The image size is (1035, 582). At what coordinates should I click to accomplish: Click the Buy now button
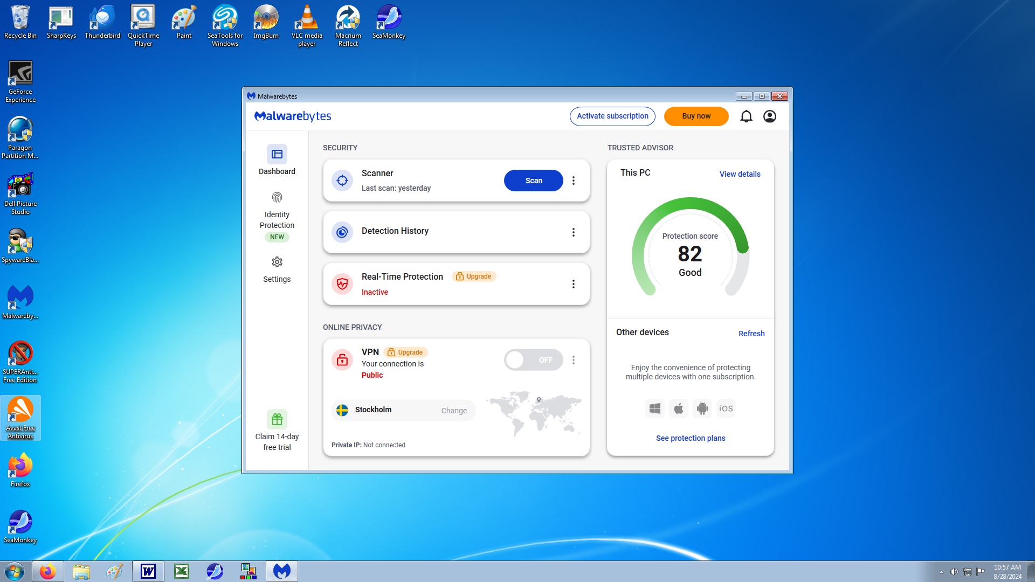(696, 116)
